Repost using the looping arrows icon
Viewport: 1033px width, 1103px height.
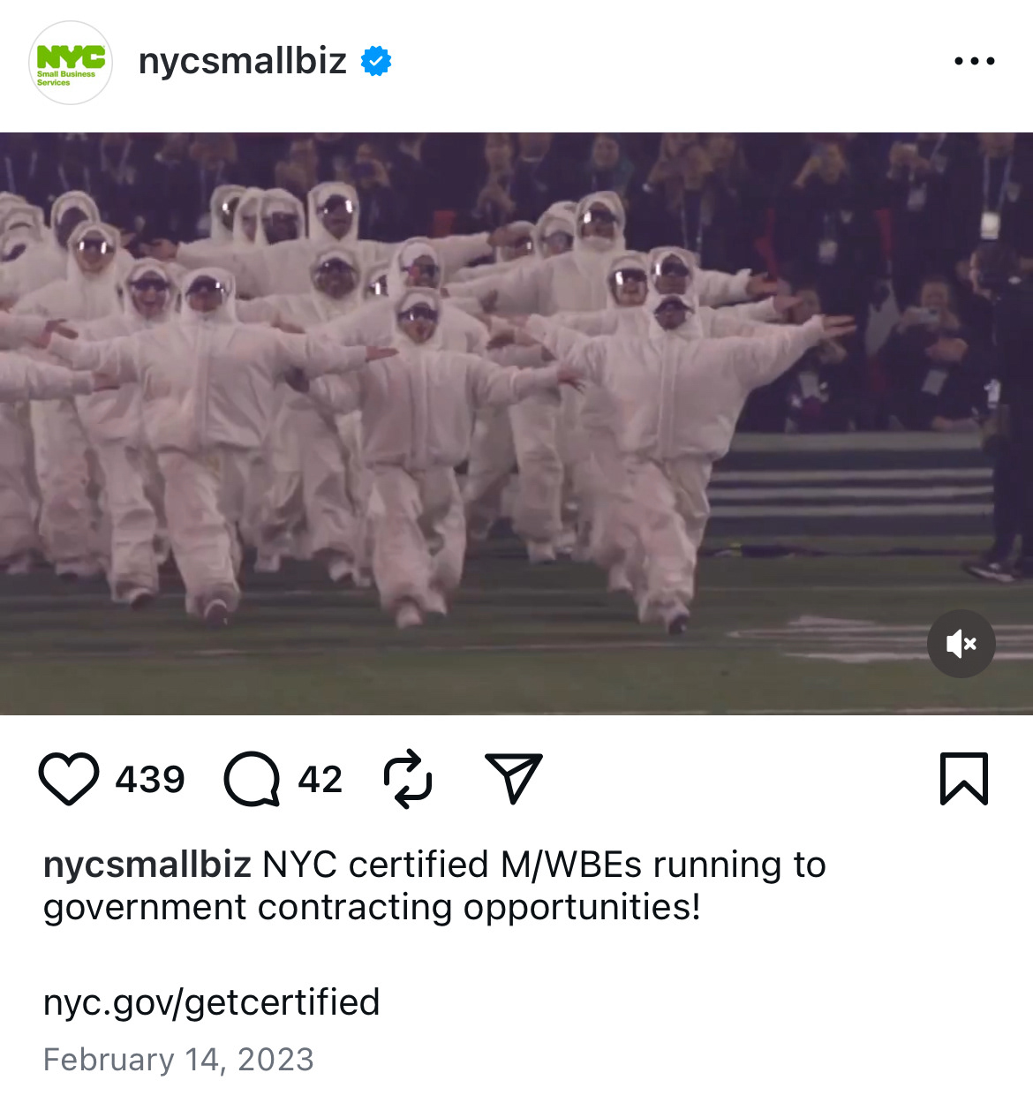[x=408, y=779]
